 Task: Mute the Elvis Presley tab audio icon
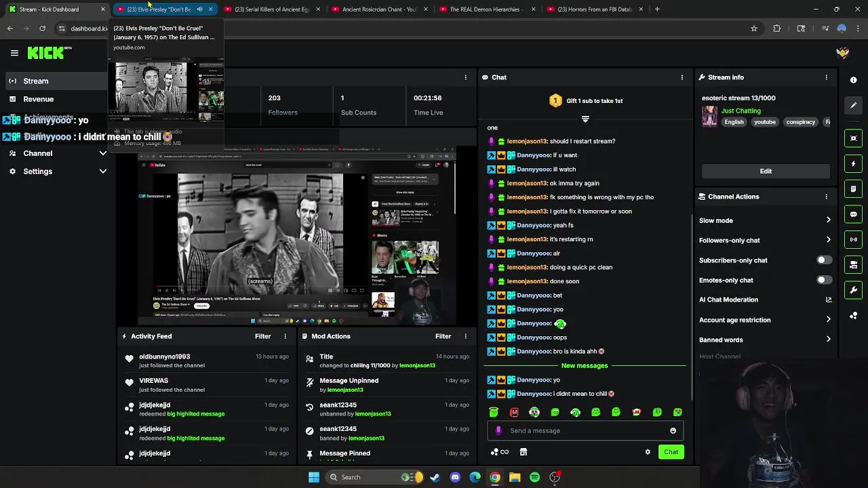(x=199, y=9)
